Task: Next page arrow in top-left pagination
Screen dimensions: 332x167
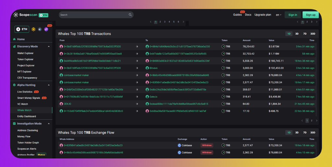Action: click(x=184, y=22)
